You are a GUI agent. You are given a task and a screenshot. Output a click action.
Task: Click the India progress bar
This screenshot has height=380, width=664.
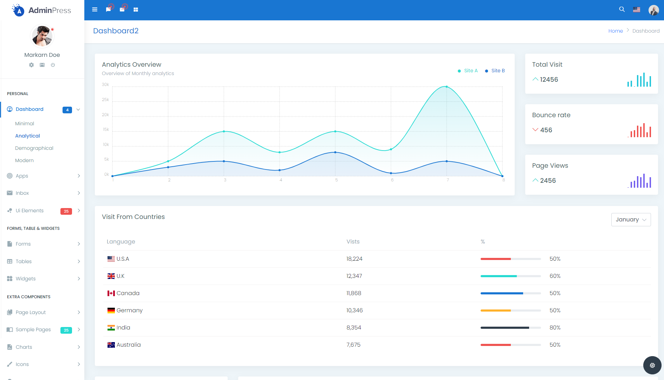[x=510, y=328]
